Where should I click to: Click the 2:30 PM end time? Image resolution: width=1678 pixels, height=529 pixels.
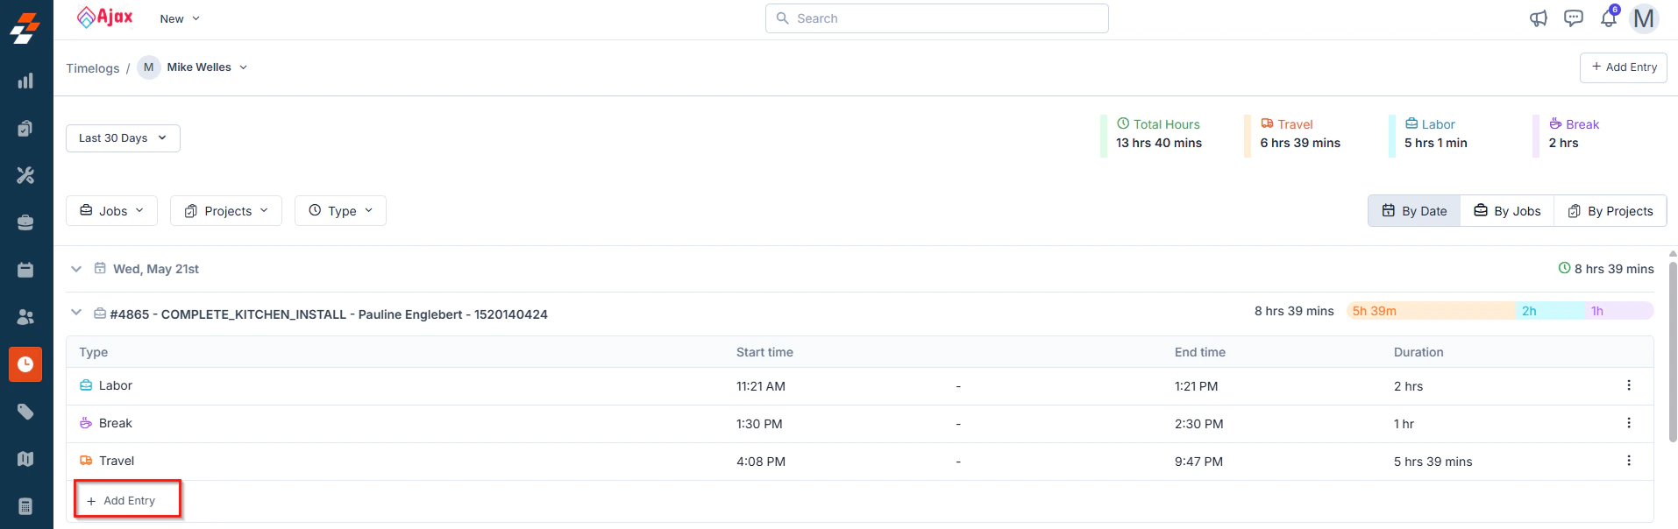[x=1199, y=424]
